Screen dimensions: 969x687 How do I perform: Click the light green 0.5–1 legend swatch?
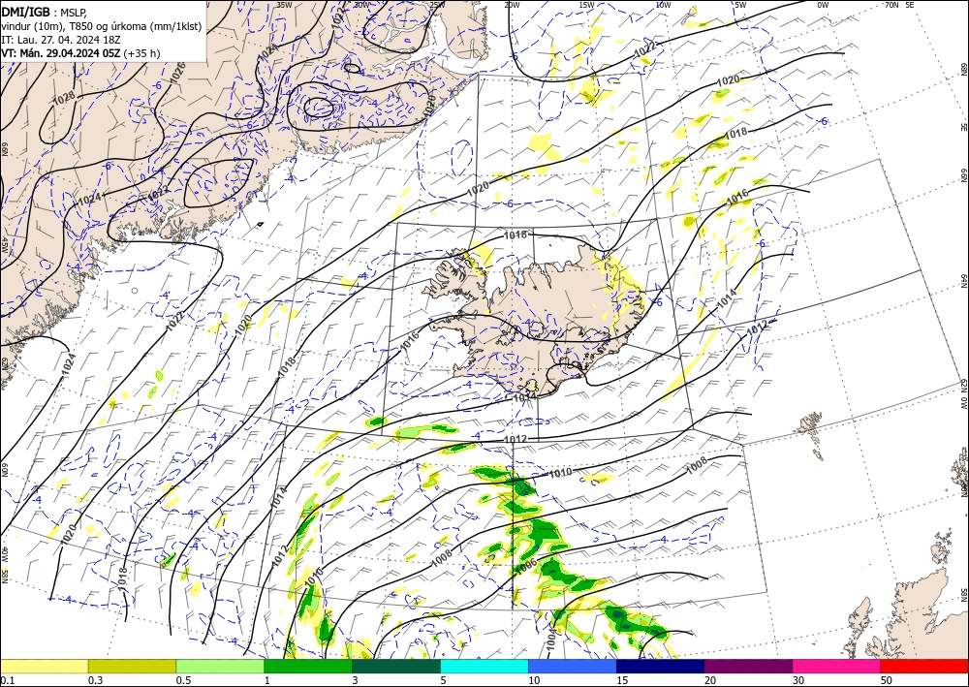pos(220,666)
